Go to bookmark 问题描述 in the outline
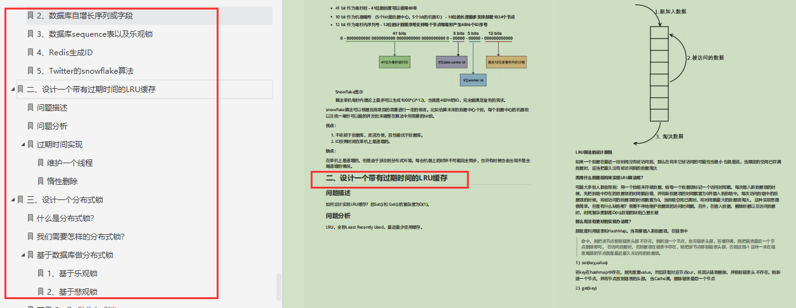Viewport: 796px width, 308px height. click(x=52, y=107)
